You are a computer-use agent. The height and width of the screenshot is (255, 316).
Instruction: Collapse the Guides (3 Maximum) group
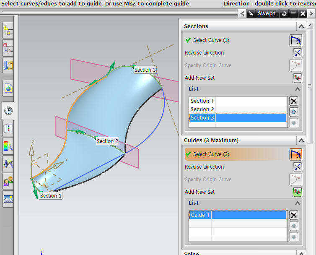(x=301, y=140)
